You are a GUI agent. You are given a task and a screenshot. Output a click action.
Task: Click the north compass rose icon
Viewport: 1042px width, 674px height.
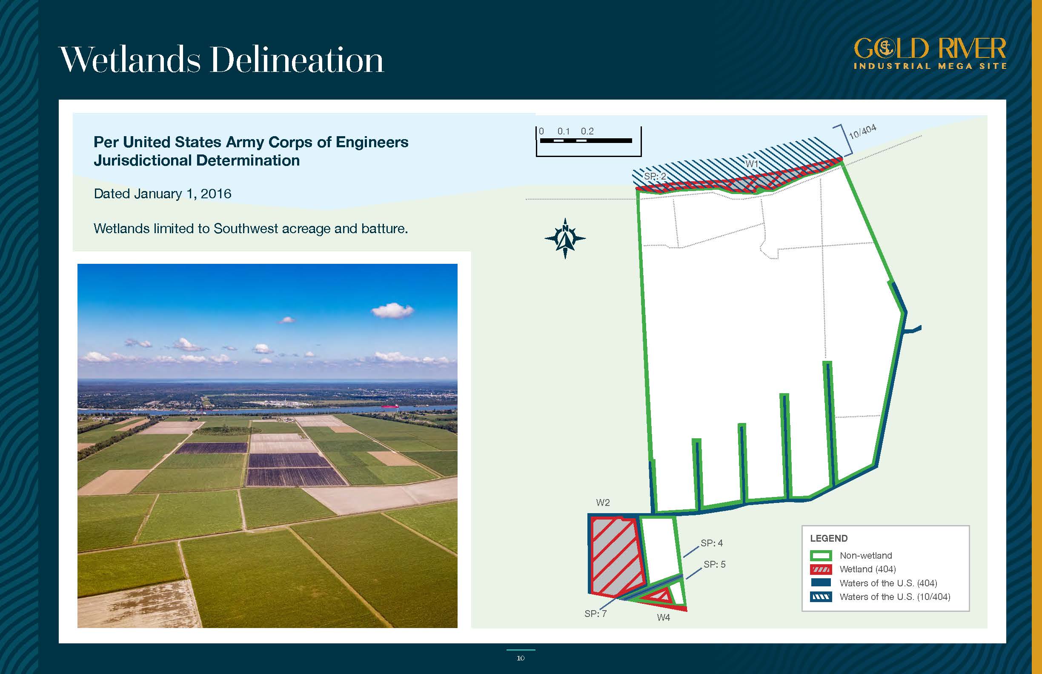[565, 239]
